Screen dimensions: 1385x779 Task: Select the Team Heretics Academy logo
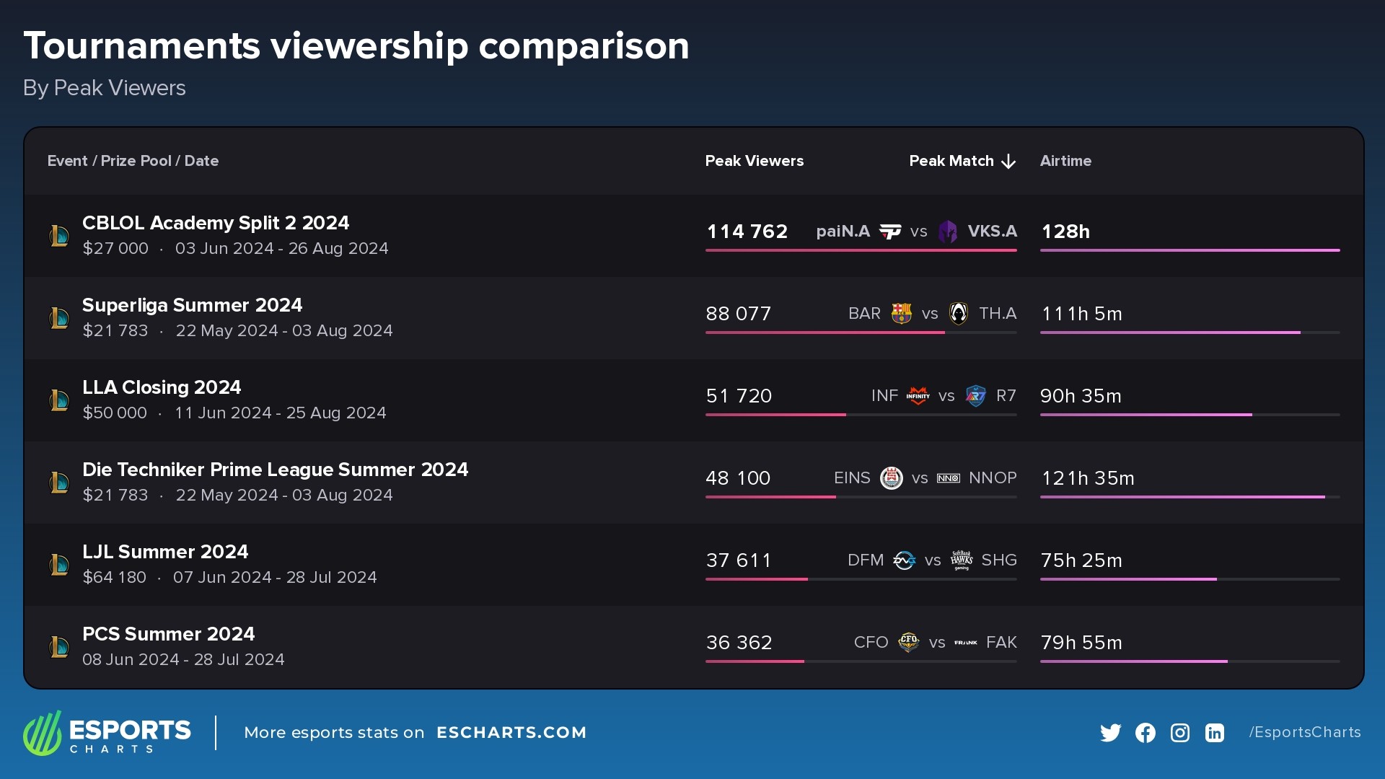959,314
